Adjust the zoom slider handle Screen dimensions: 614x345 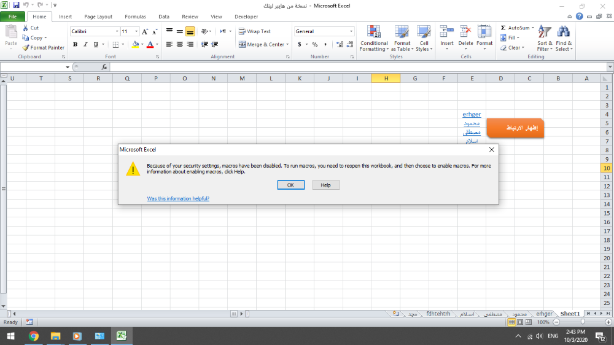point(583,322)
